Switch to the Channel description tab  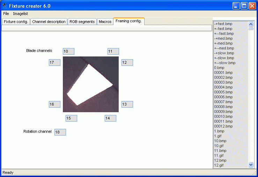(49, 22)
